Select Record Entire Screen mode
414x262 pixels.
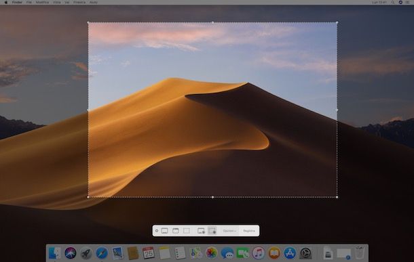201,231
